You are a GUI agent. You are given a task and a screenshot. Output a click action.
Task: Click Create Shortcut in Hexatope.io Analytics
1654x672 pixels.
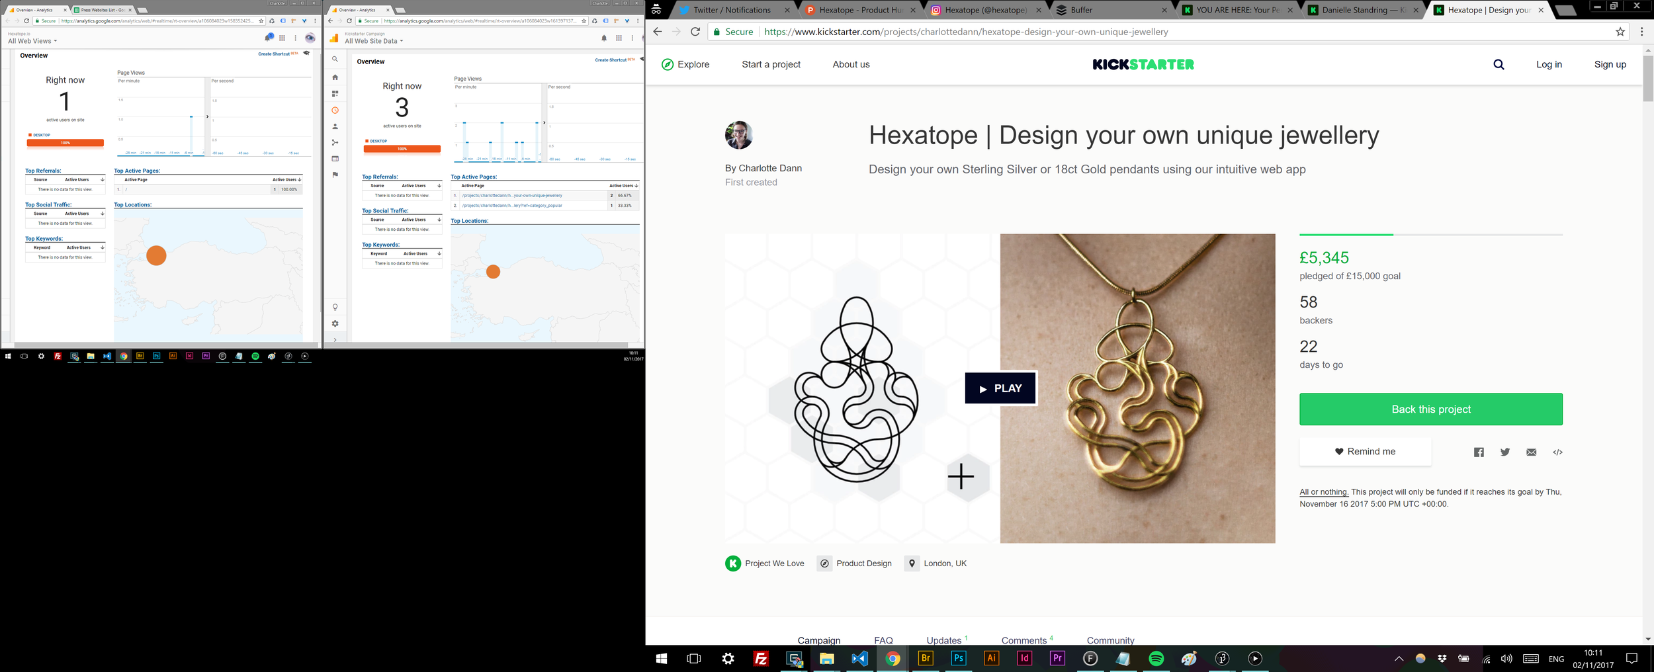275,54
